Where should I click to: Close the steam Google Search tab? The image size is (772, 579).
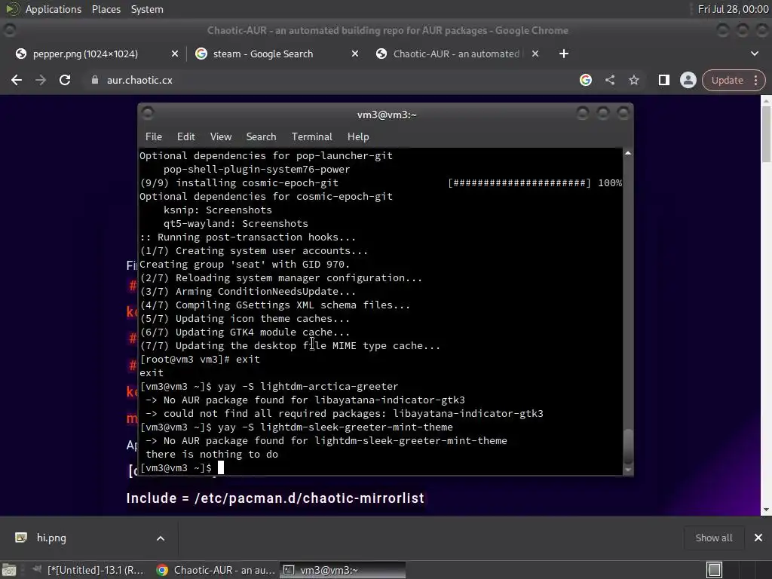[354, 54]
